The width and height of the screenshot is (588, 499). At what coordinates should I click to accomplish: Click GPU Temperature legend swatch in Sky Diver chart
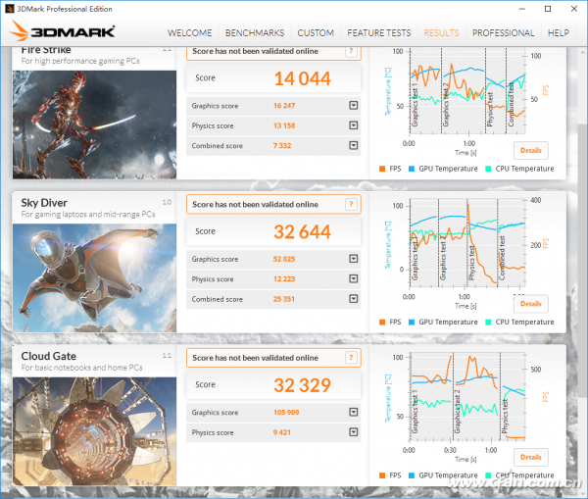coord(412,322)
